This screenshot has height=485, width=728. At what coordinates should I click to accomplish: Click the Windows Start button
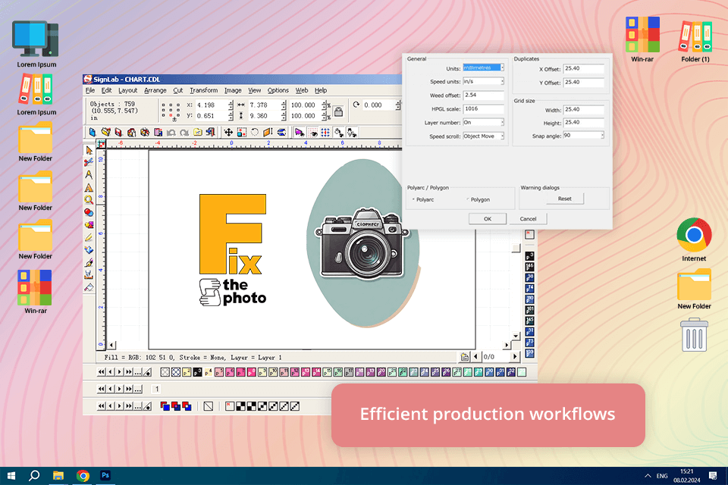tap(11, 475)
